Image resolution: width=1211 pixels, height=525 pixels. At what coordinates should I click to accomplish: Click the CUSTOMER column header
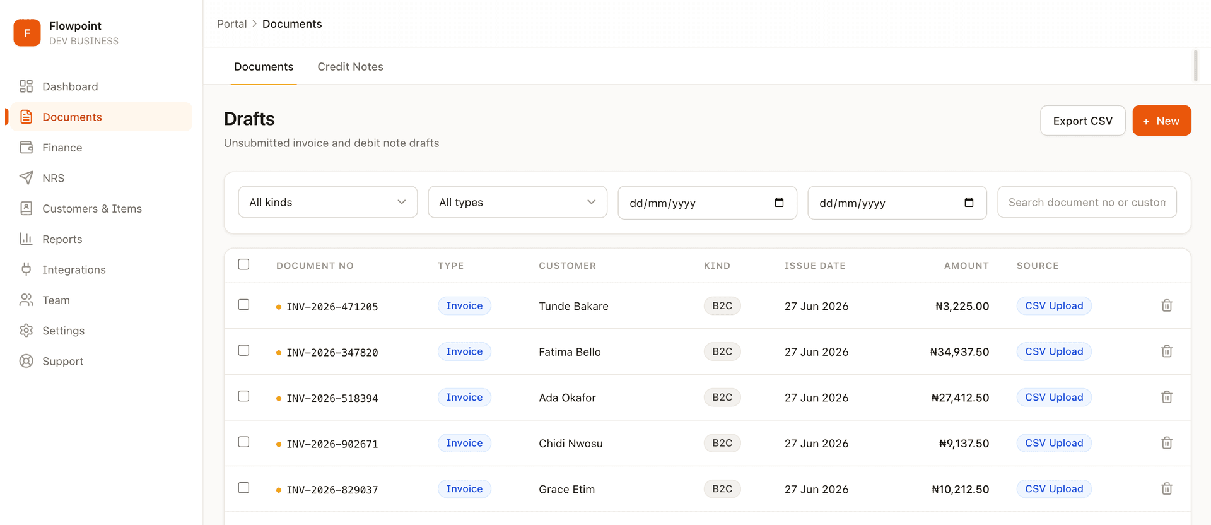tap(567, 266)
